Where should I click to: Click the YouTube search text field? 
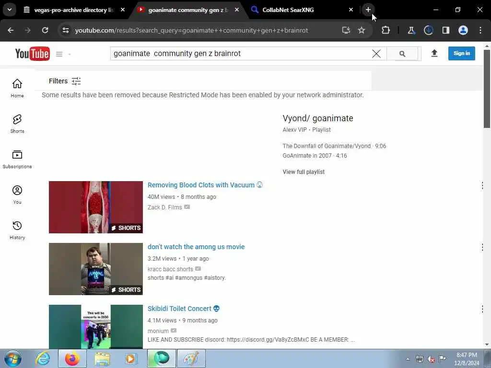[x=241, y=54]
